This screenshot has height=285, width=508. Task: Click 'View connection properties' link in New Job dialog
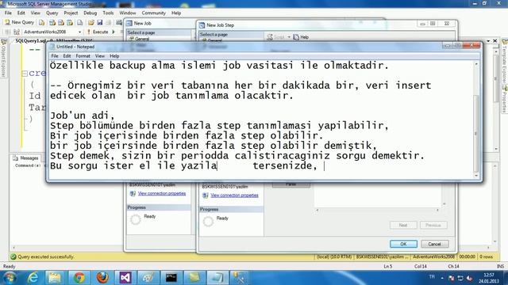click(x=162, y=193)
